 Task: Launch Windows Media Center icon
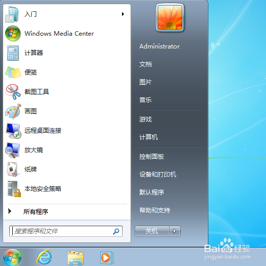[13, 34]
